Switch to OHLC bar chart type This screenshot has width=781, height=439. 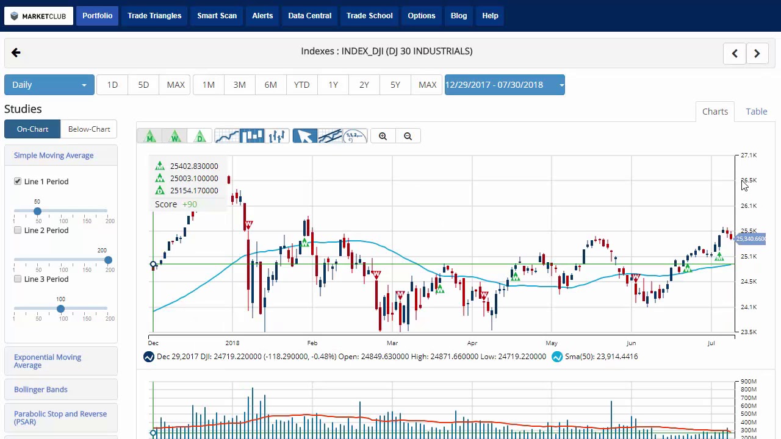(276, 137)
